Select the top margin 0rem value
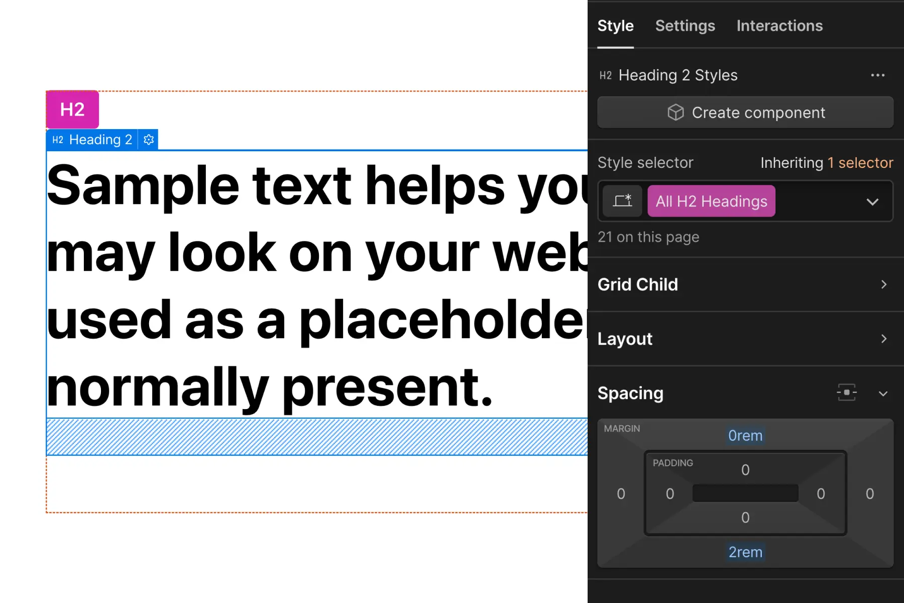904x603 pixels. tap(745, 436)
